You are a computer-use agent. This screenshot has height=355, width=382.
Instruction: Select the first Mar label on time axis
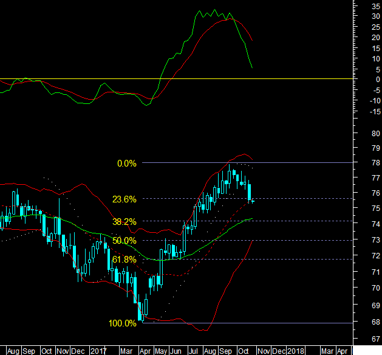pyautogui.click(x=126, y=351)
